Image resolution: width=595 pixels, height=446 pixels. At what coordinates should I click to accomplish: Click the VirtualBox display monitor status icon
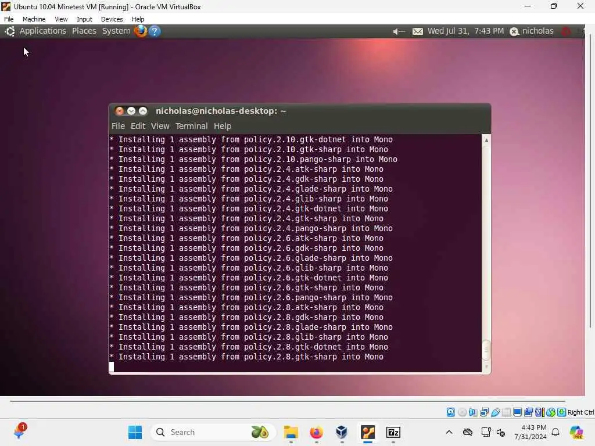tap(517, 412)
